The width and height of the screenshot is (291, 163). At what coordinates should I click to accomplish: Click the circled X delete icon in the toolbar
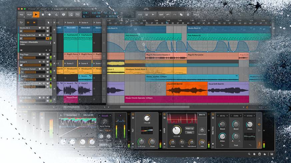pos(188,15)
